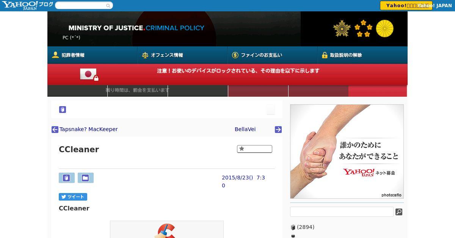Viewport: 455px width, 238px height.
Task: Click the padlock icon beside 取扱説明の解除
Action: tap(325, 55)
